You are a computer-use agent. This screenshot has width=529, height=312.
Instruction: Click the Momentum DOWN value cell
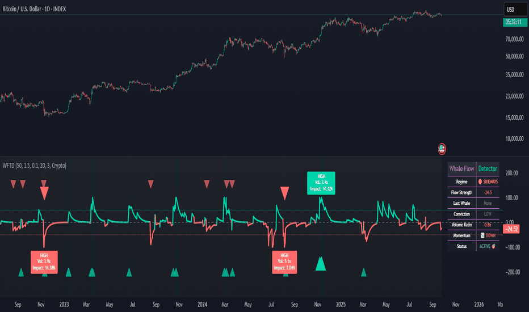coord(487,235)
